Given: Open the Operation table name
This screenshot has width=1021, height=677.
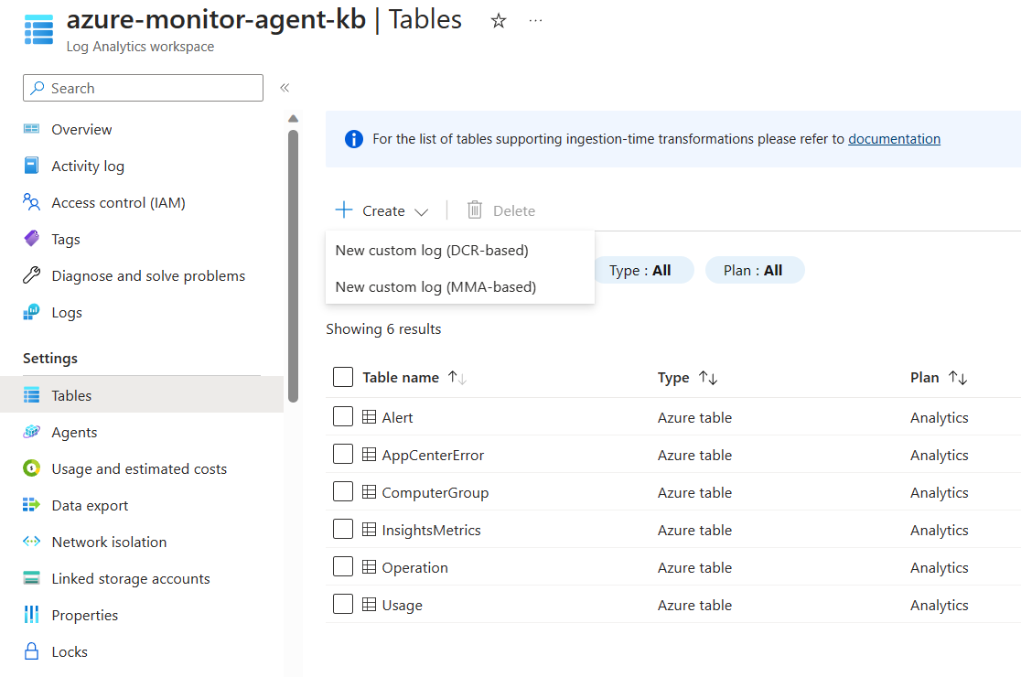Looking at the screenshot, I should pos(414,567).
